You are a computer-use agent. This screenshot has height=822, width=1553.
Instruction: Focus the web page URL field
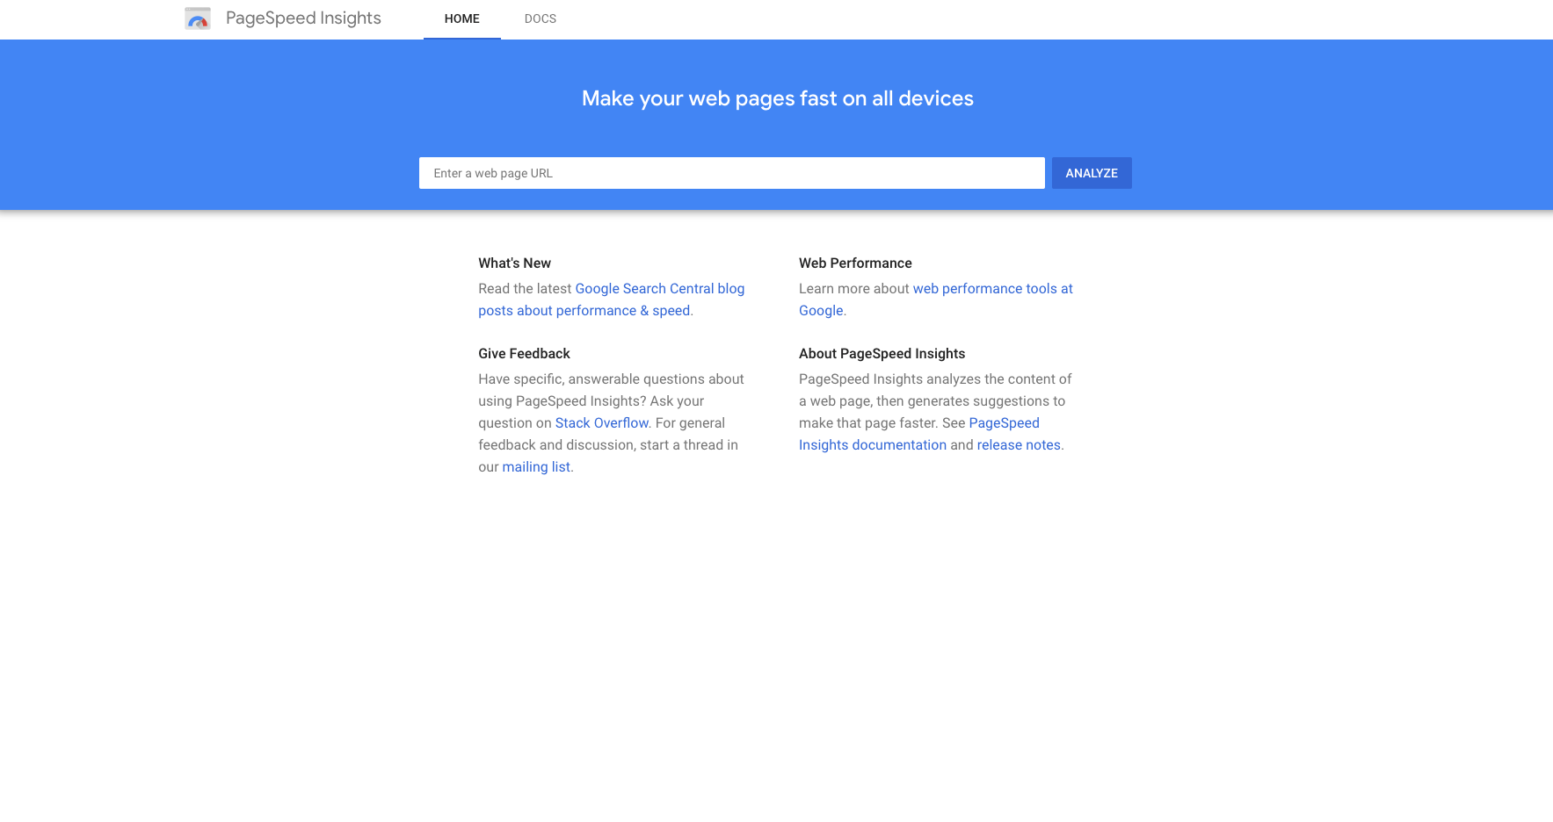[731, 173]
